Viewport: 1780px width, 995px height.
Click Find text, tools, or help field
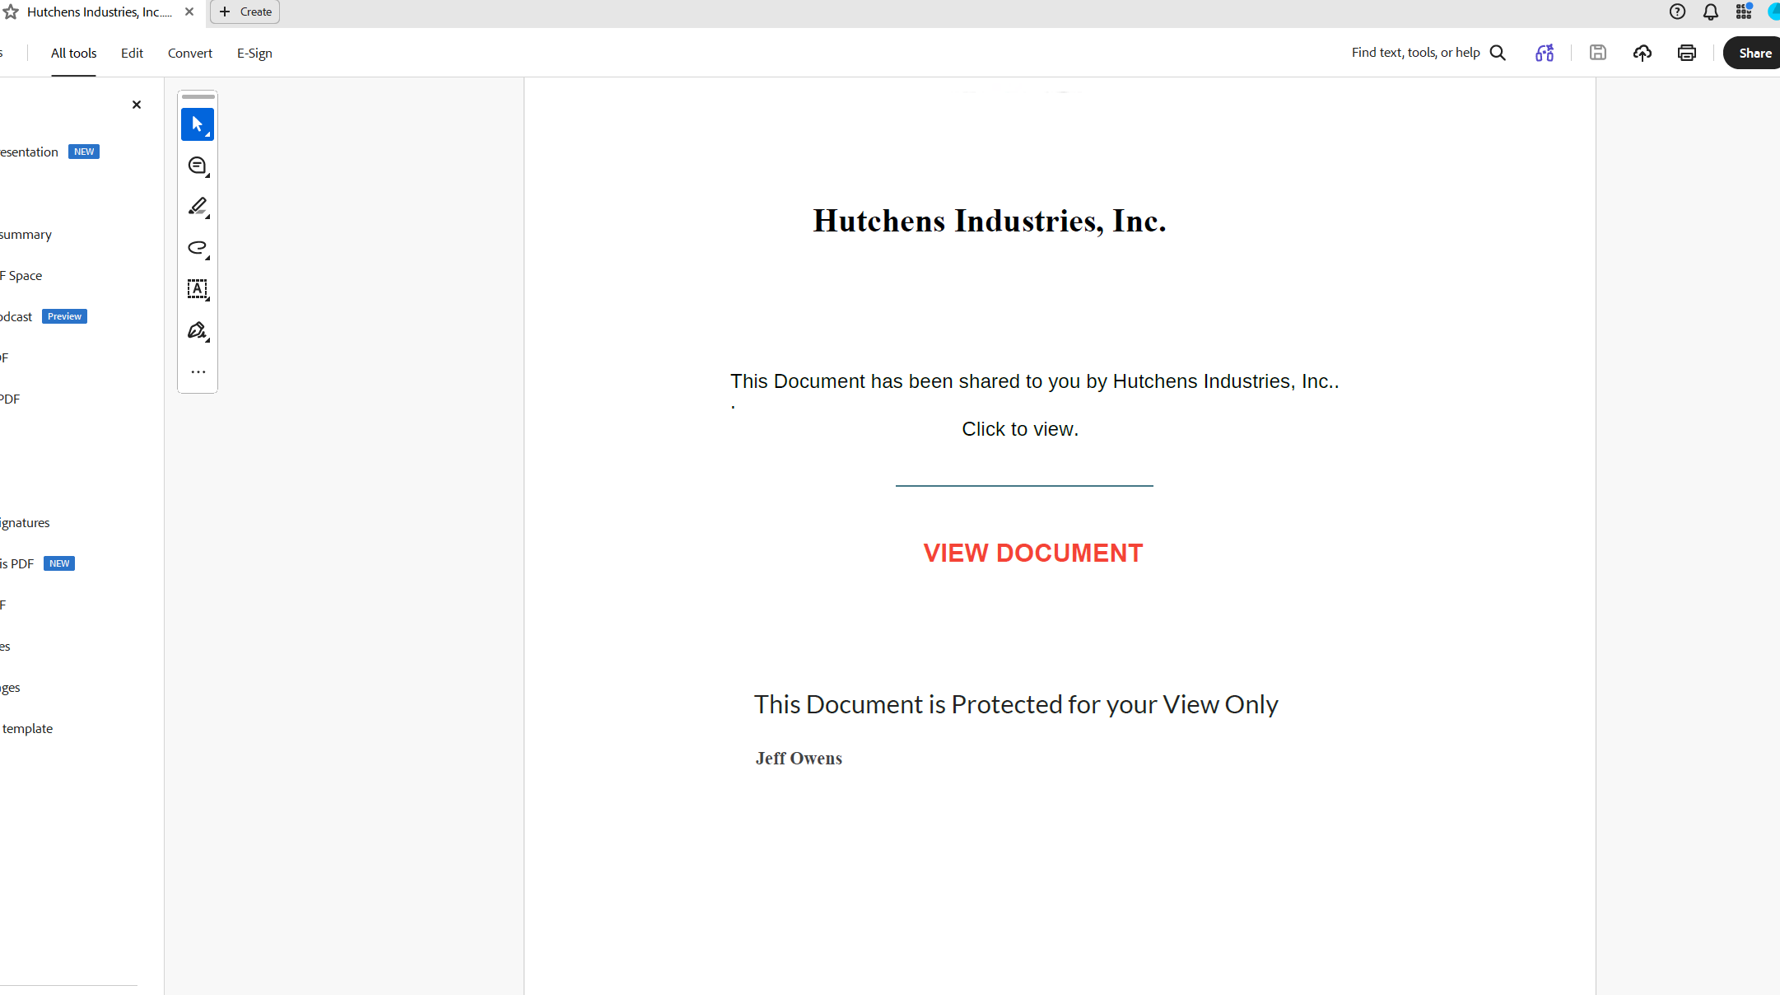pyautogui.click(x=1415, y=53)
